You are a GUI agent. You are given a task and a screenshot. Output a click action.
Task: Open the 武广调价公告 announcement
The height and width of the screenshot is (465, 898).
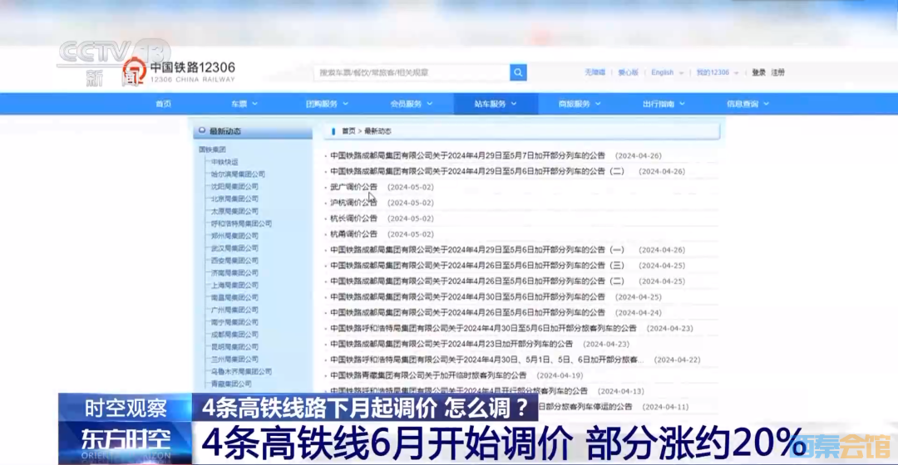click(353, 187)
